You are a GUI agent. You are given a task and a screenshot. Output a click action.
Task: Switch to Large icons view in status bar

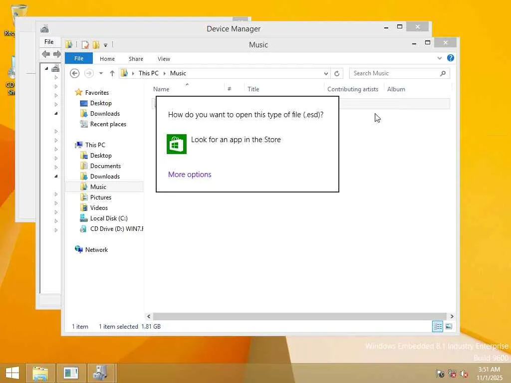click(449, 326)
